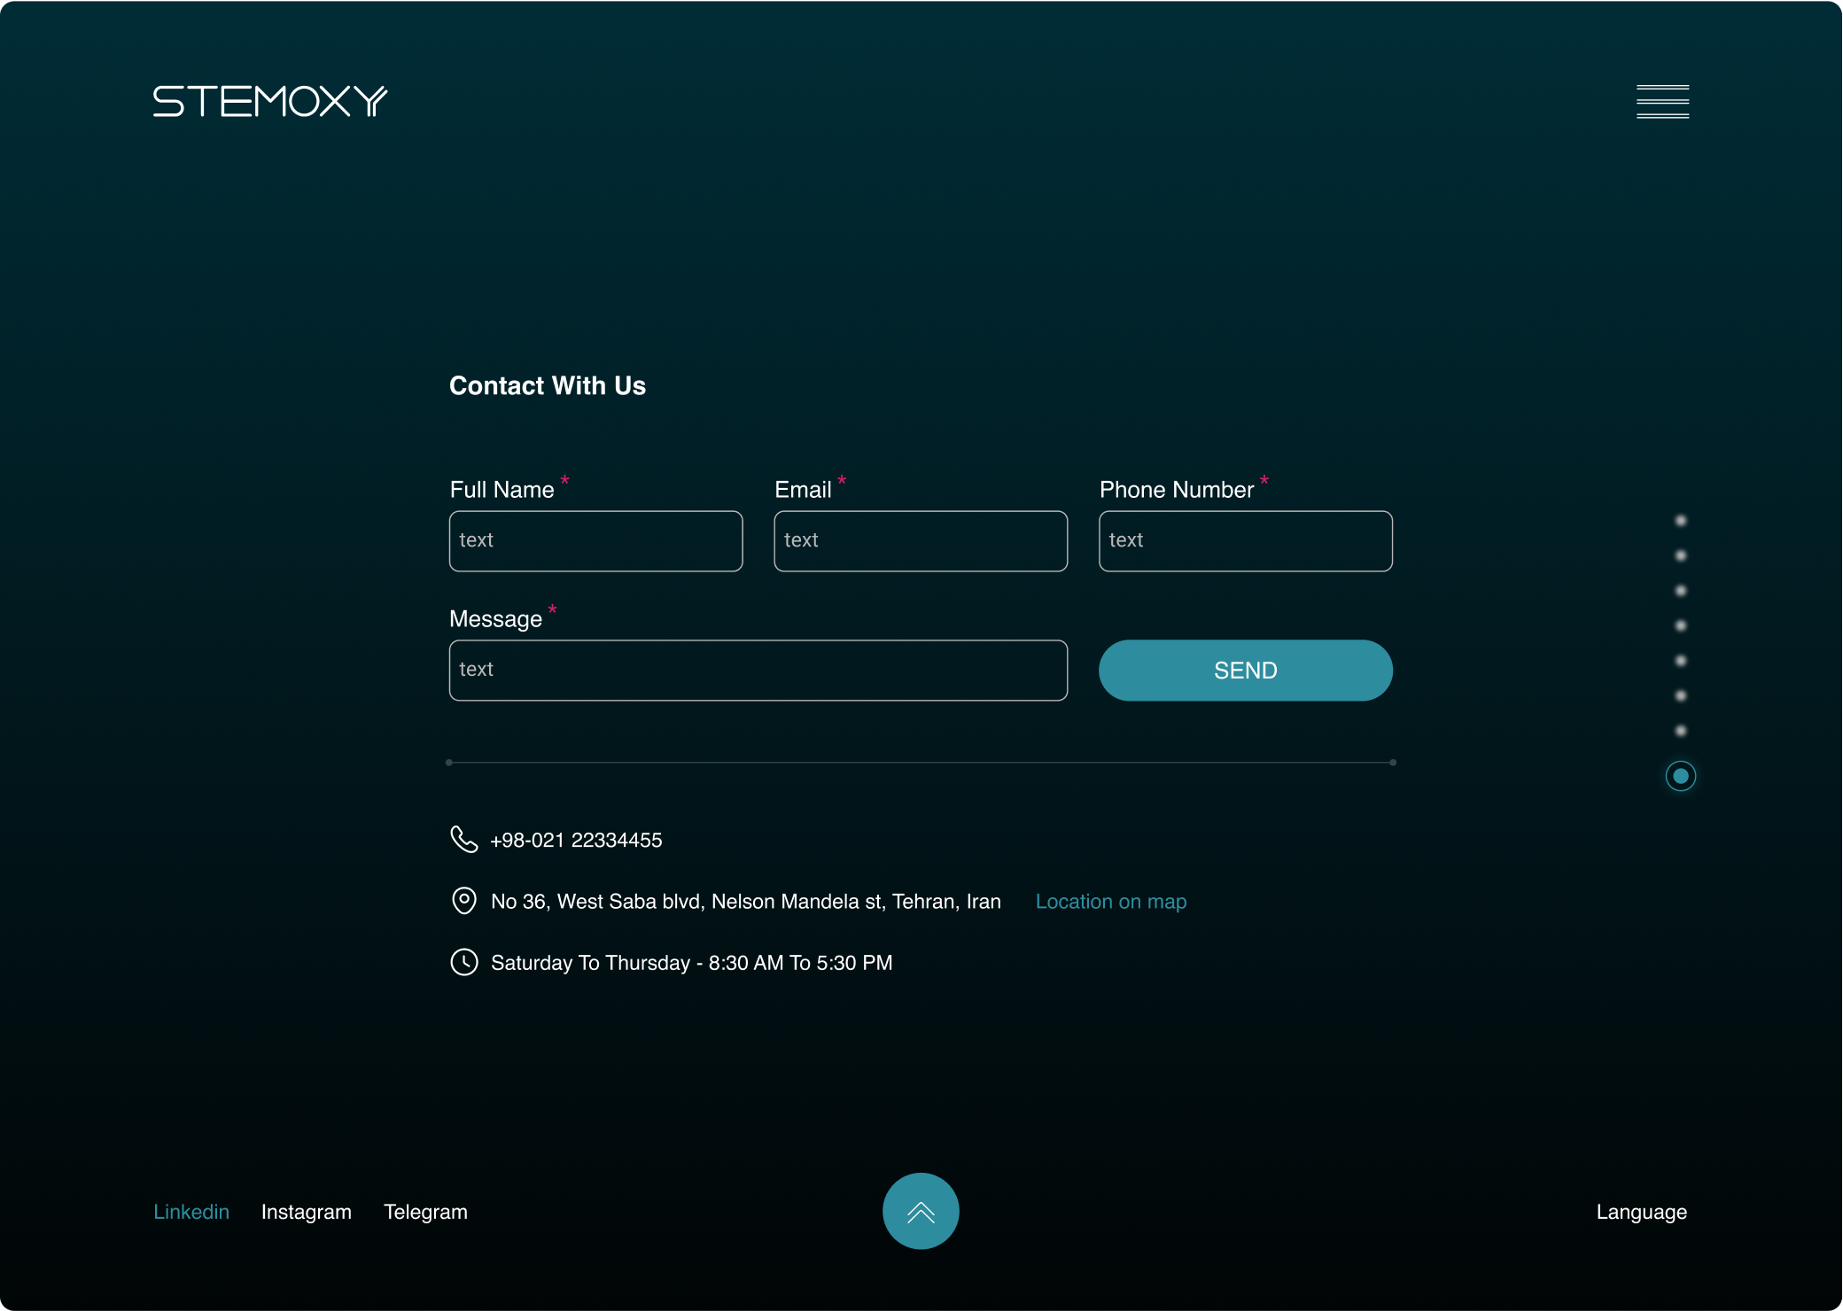Click the location pin icon

(463, 901)
